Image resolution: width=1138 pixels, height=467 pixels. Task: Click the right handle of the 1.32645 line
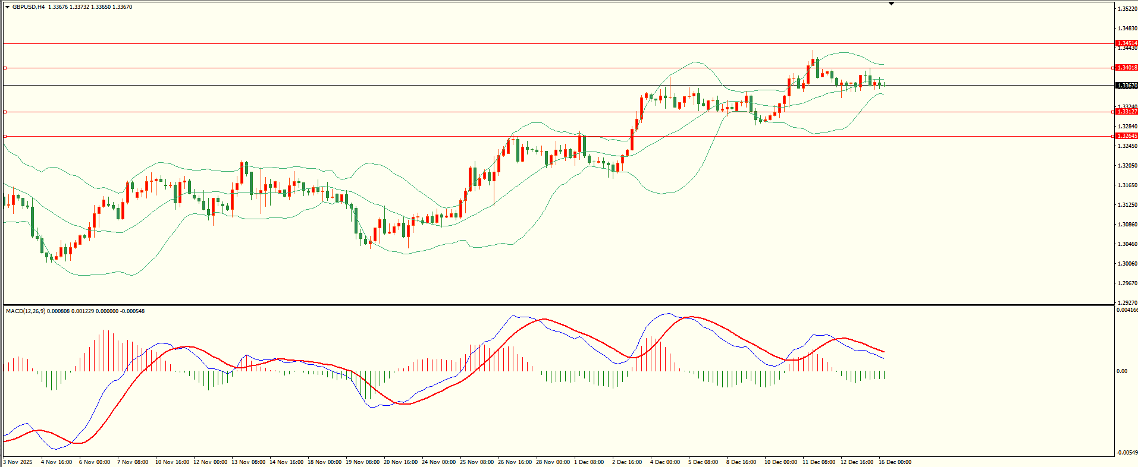[x=1112, y=136]
